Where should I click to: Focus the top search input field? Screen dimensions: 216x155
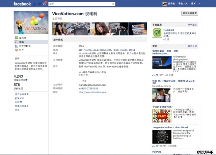[x=80, y=4]
